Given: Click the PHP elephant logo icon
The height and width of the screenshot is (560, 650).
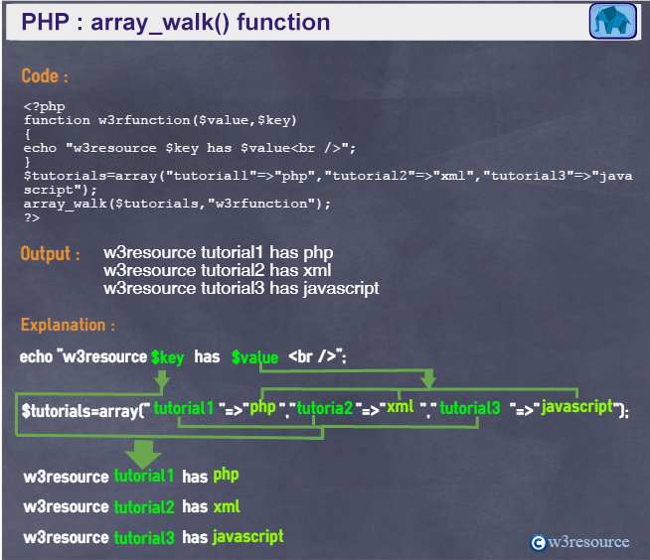Looking at the screenshot, I should (613, 21).
